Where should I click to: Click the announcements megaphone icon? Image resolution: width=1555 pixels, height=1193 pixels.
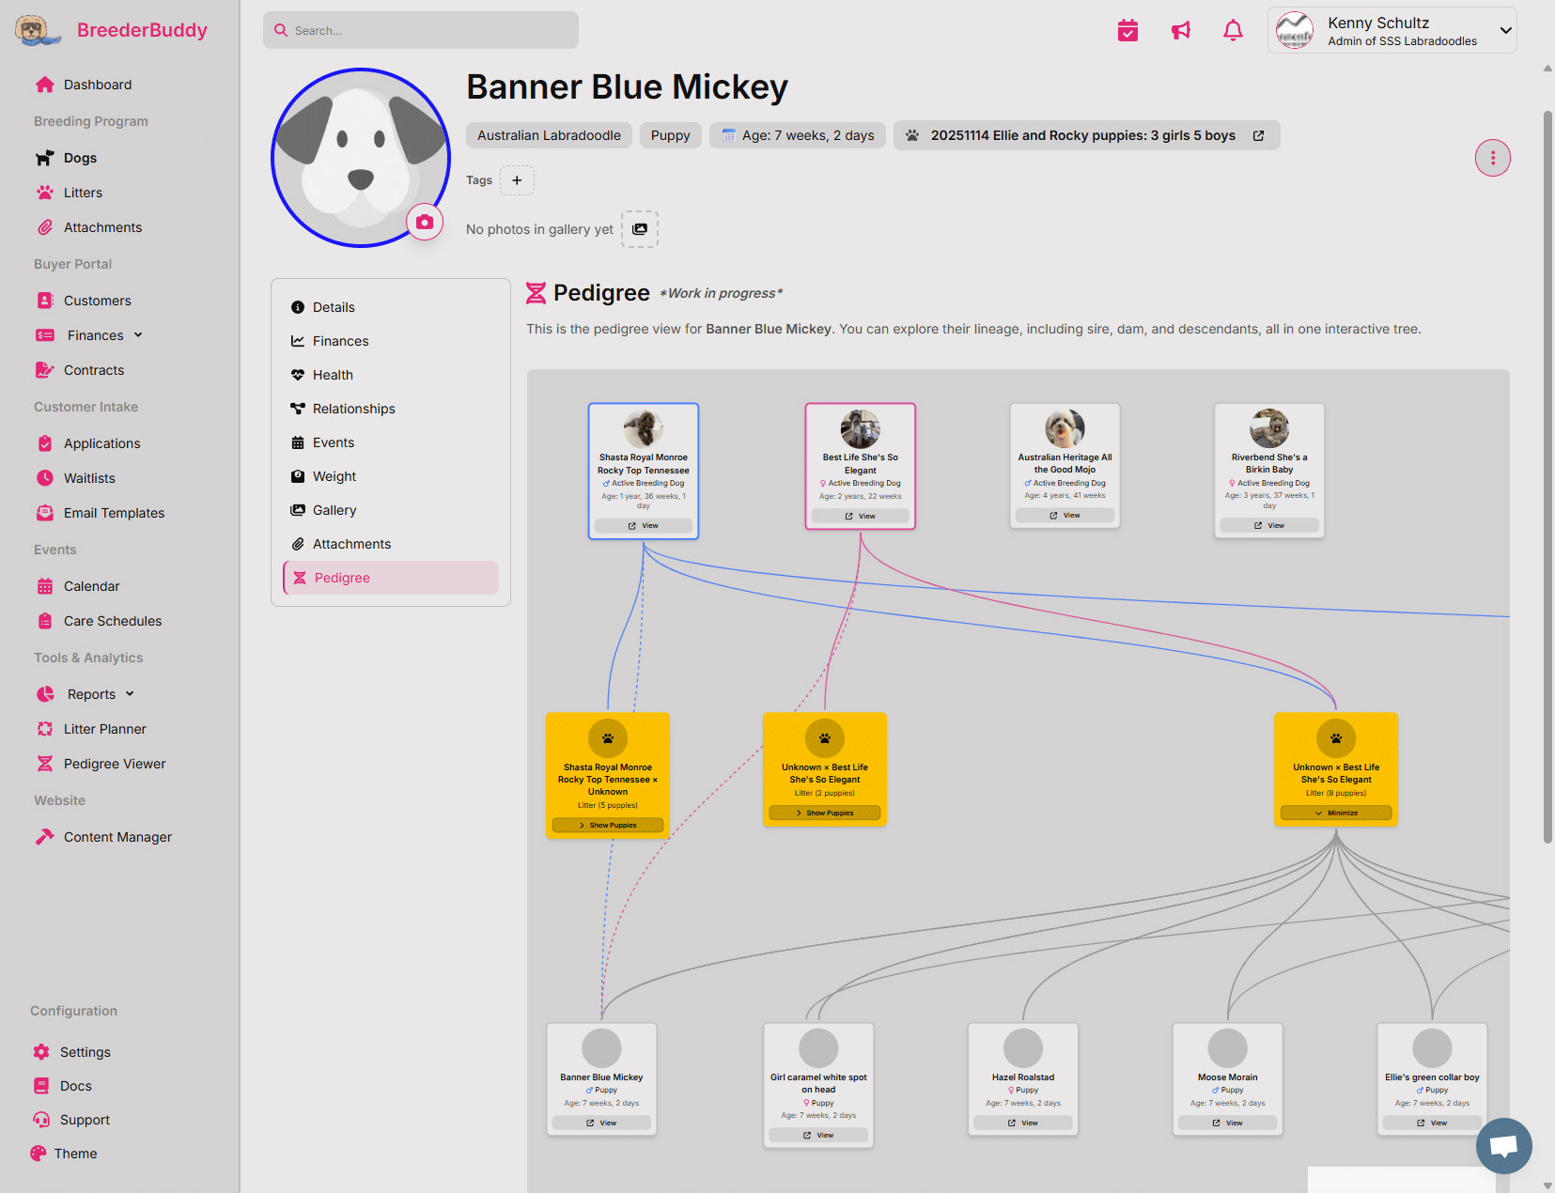pos(1180,29)
